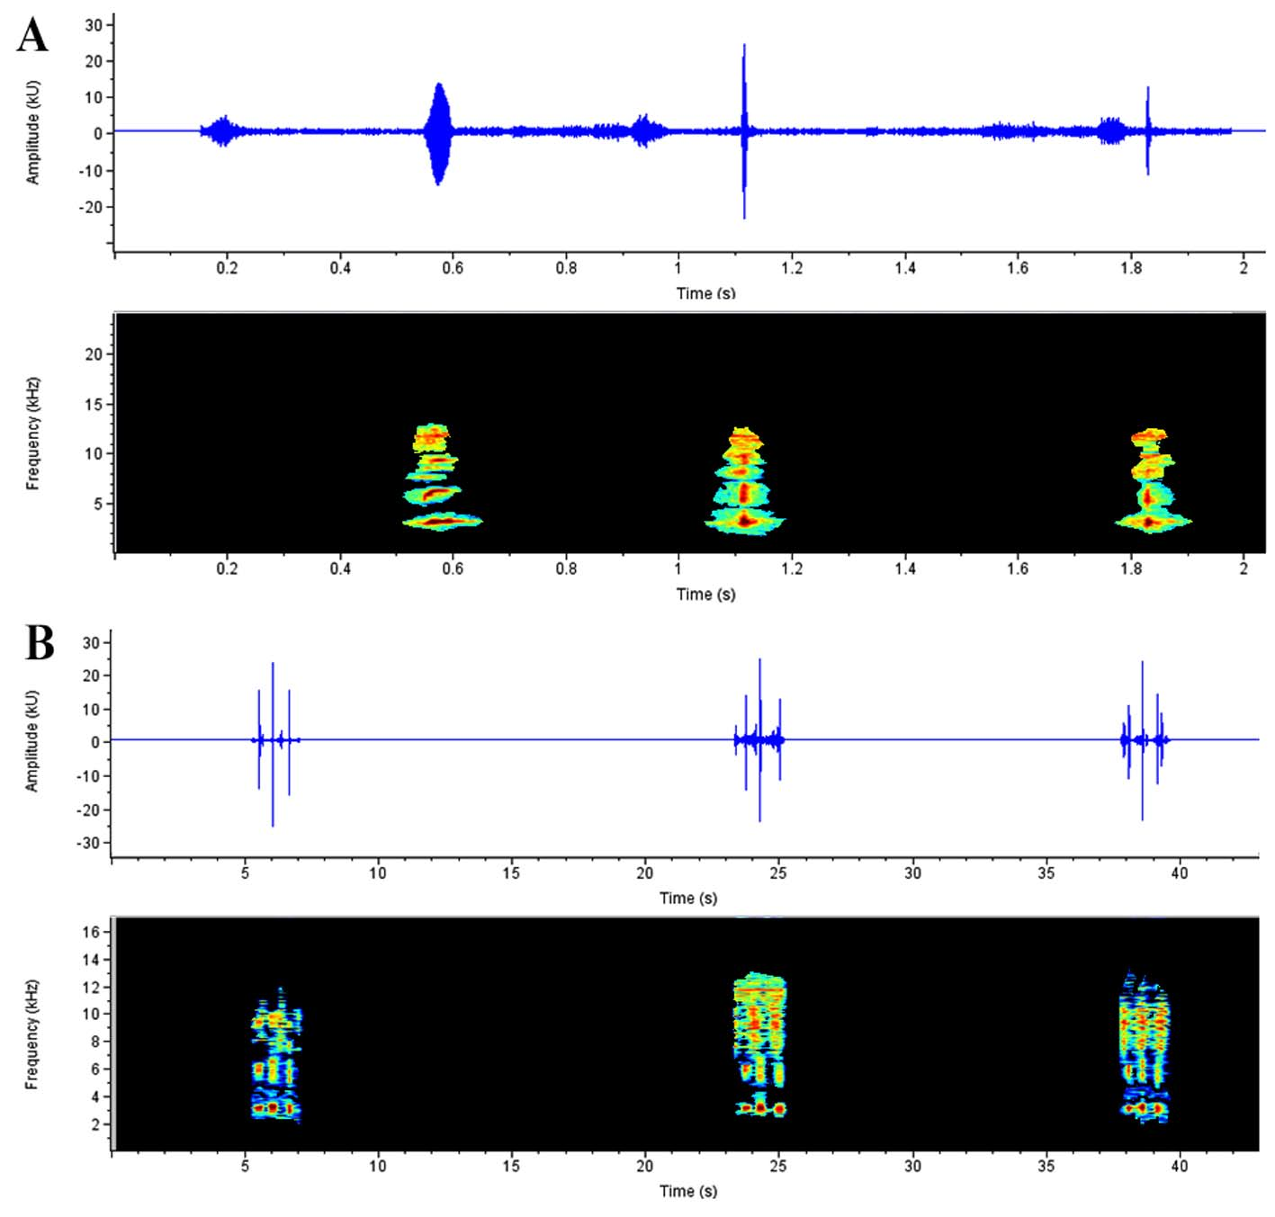The image size is (1275, 1217).
Task: Click the panel label "A"
Action: (x=32, y=36)
